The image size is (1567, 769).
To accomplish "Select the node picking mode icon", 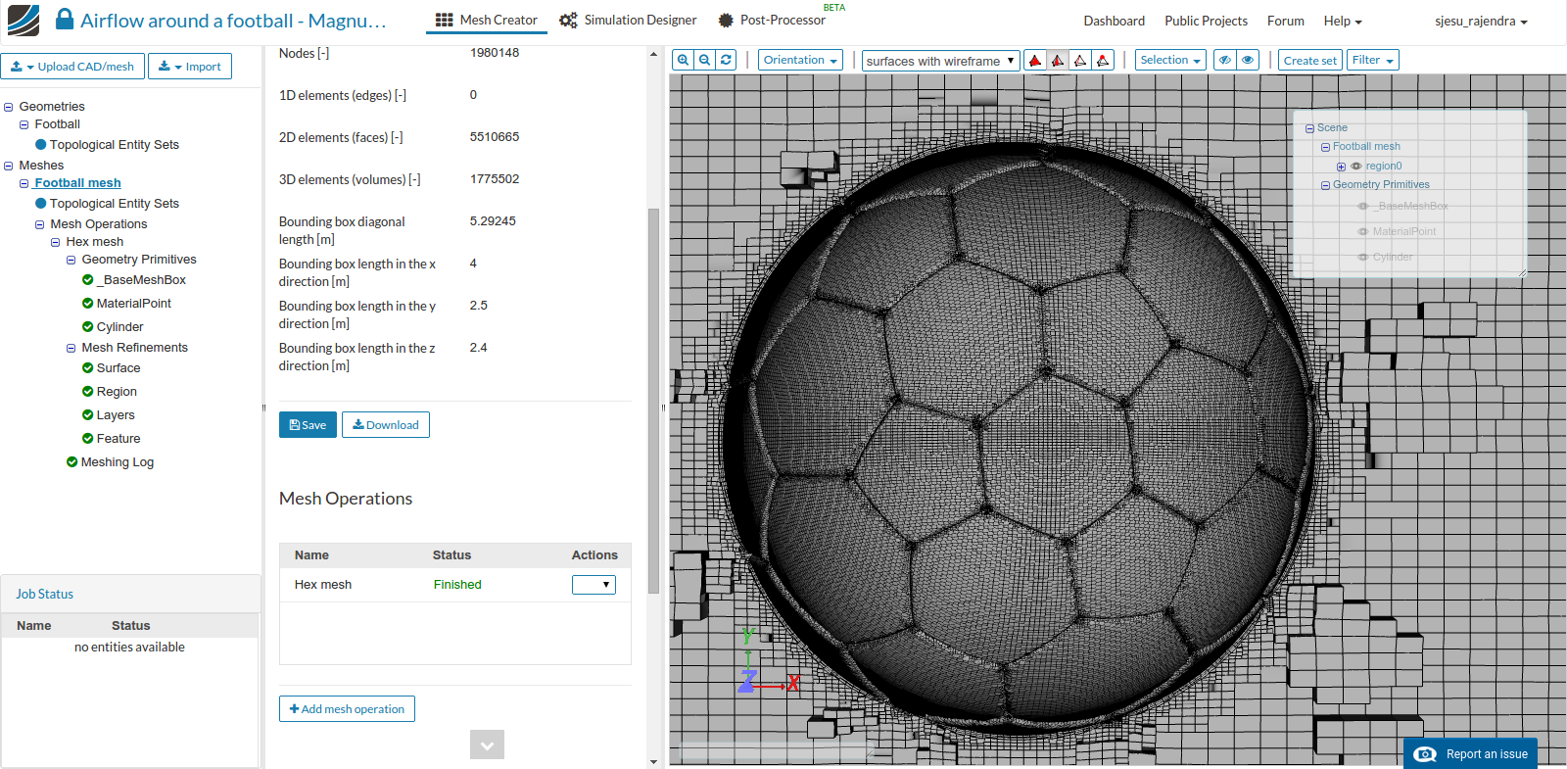I will click(x=1103, y=61).
